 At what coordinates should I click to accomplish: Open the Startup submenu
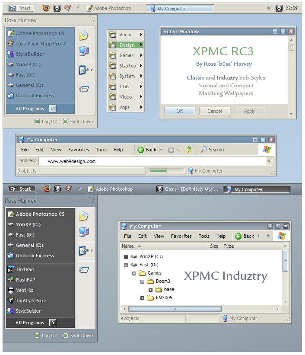click(126, 66)
